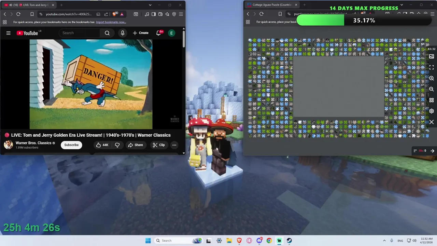This screenshot has width=437, height=246.
Task: Click the Clip button
Action: coord(159,145)
